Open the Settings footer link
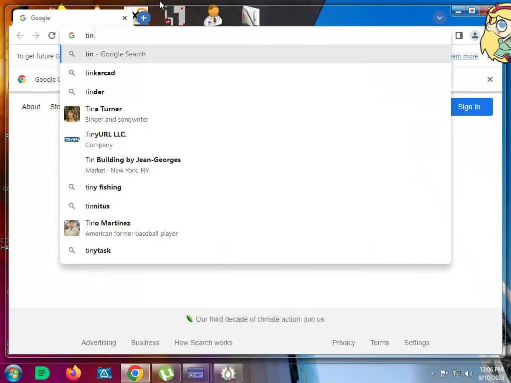 (417, 343)
